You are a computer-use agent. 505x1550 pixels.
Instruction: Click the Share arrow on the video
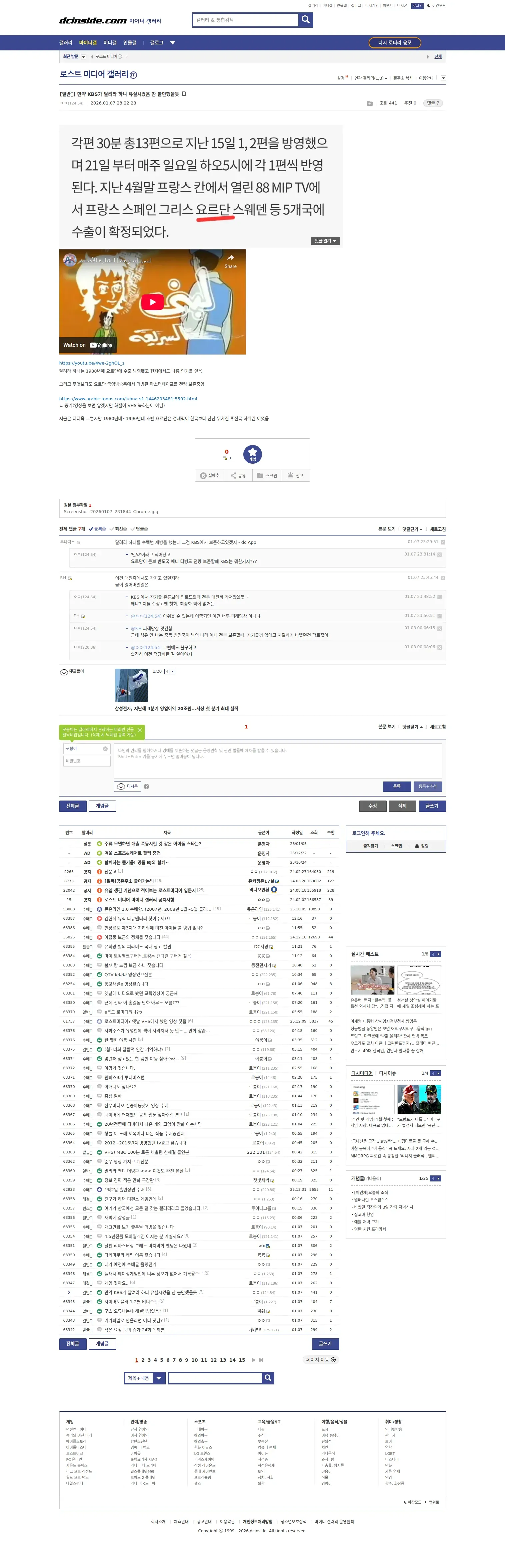click(231, 260)
